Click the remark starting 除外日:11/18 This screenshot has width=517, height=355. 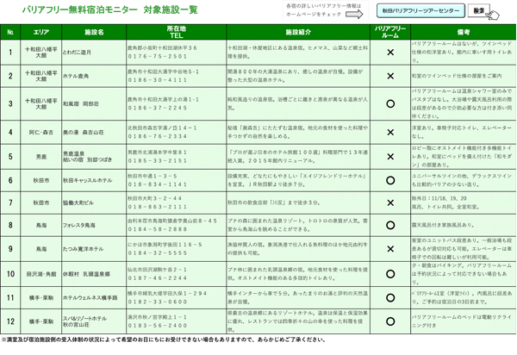coord(445,202)
